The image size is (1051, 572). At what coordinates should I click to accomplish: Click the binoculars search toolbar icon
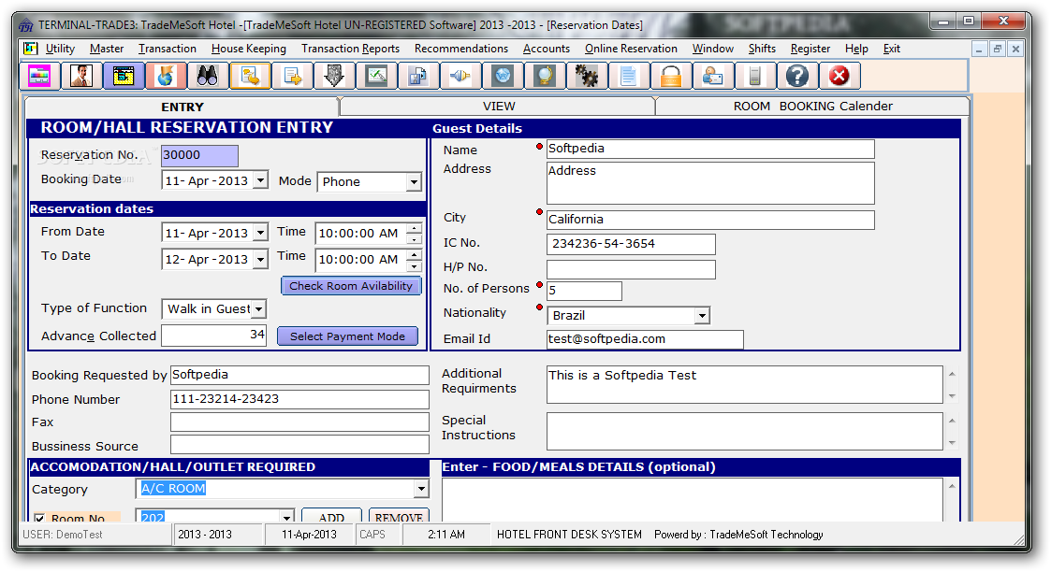click(208, 77)
